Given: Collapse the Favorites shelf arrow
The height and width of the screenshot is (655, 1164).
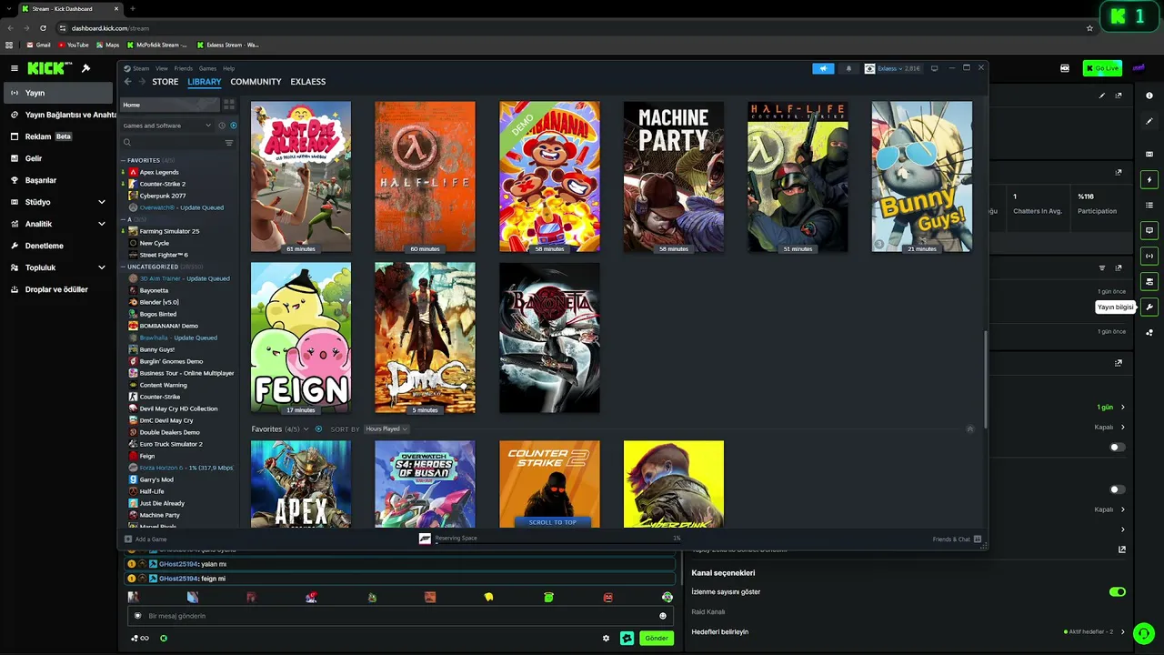Looking at the screenshot, I should pos(970,428).
